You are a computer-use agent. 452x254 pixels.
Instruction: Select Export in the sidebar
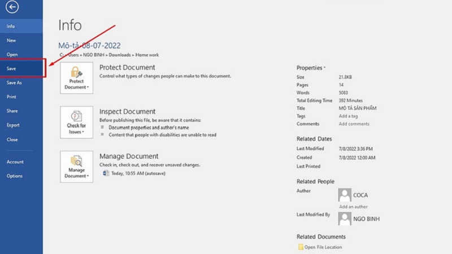[21, 125]
